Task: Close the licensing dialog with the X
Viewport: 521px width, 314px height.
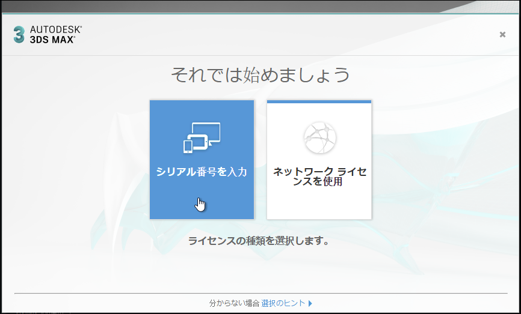Action: click(502, 34)
